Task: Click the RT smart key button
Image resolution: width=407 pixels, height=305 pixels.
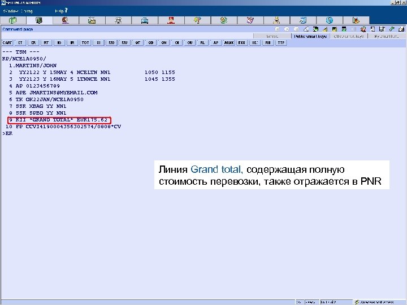Action: (46, 43)
